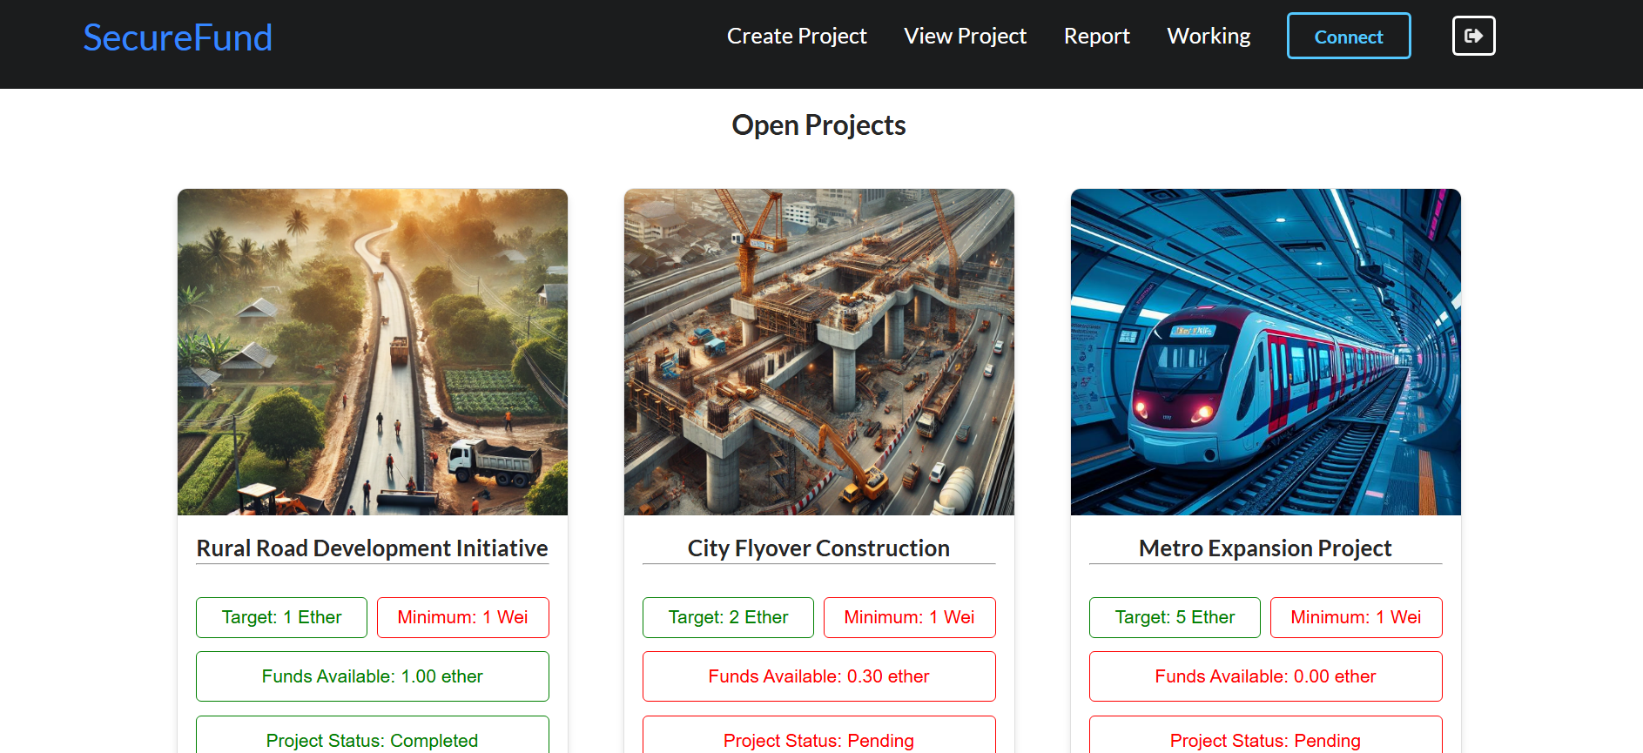Select the Metro Expansion Project title
This screenshot has height=753, width=1643.
1265,548
